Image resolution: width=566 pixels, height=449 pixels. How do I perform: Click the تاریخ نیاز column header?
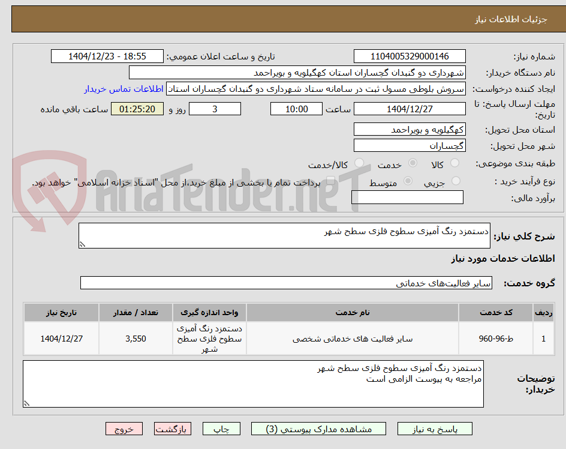coord(61,312)
